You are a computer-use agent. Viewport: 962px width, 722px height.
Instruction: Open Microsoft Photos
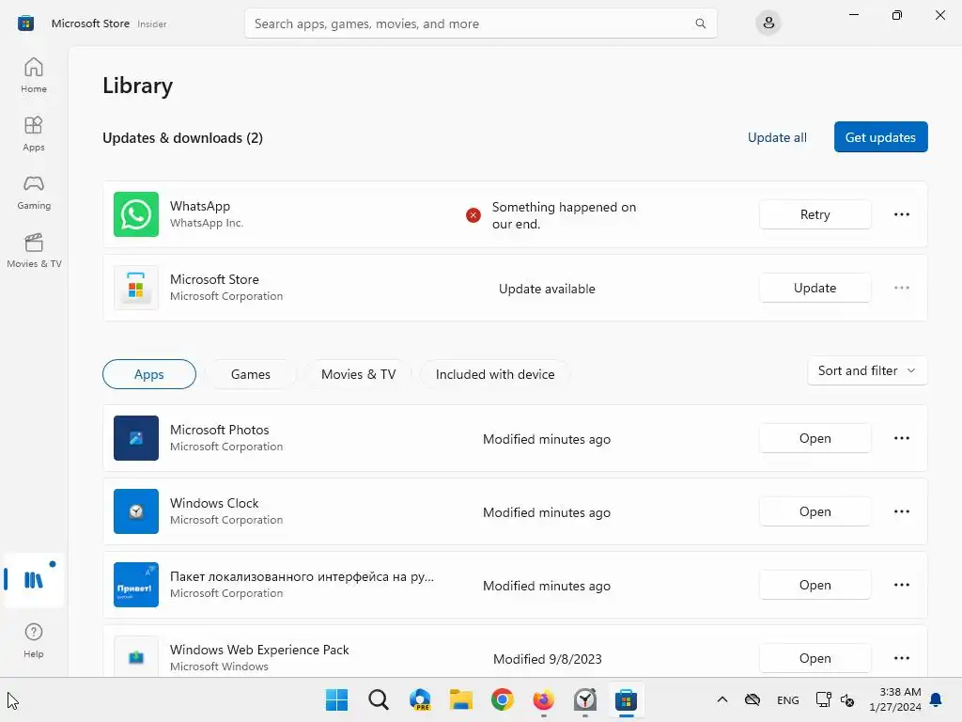click(815, 438)
